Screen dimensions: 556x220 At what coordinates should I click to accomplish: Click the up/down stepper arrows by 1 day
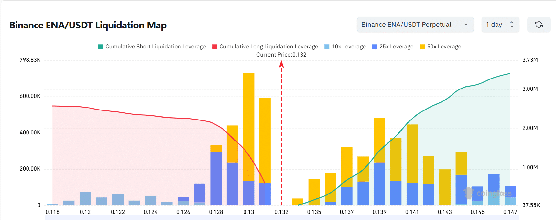point(512,25)
